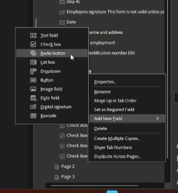This screenshot has height=193, width=178.
Task: Click the Date row text field icon
Action: (x=62, y=22)
